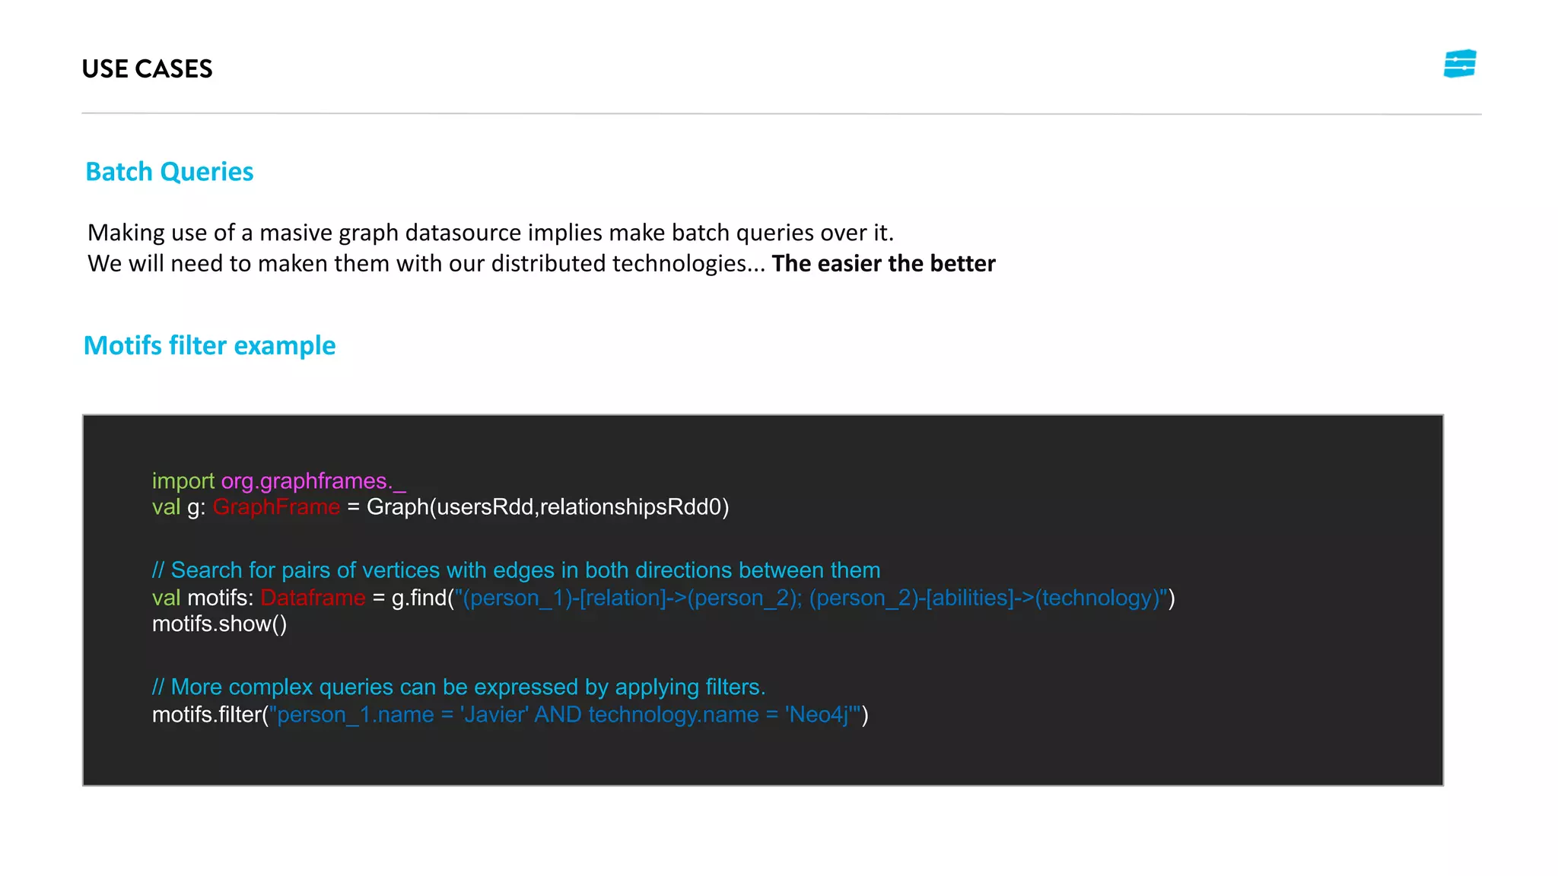The width and height of the screenshot is (1558, 876).
Task: Click the '(person_2)-[abilities]->(technology)' pattern string
Action: tap(985, 598)
